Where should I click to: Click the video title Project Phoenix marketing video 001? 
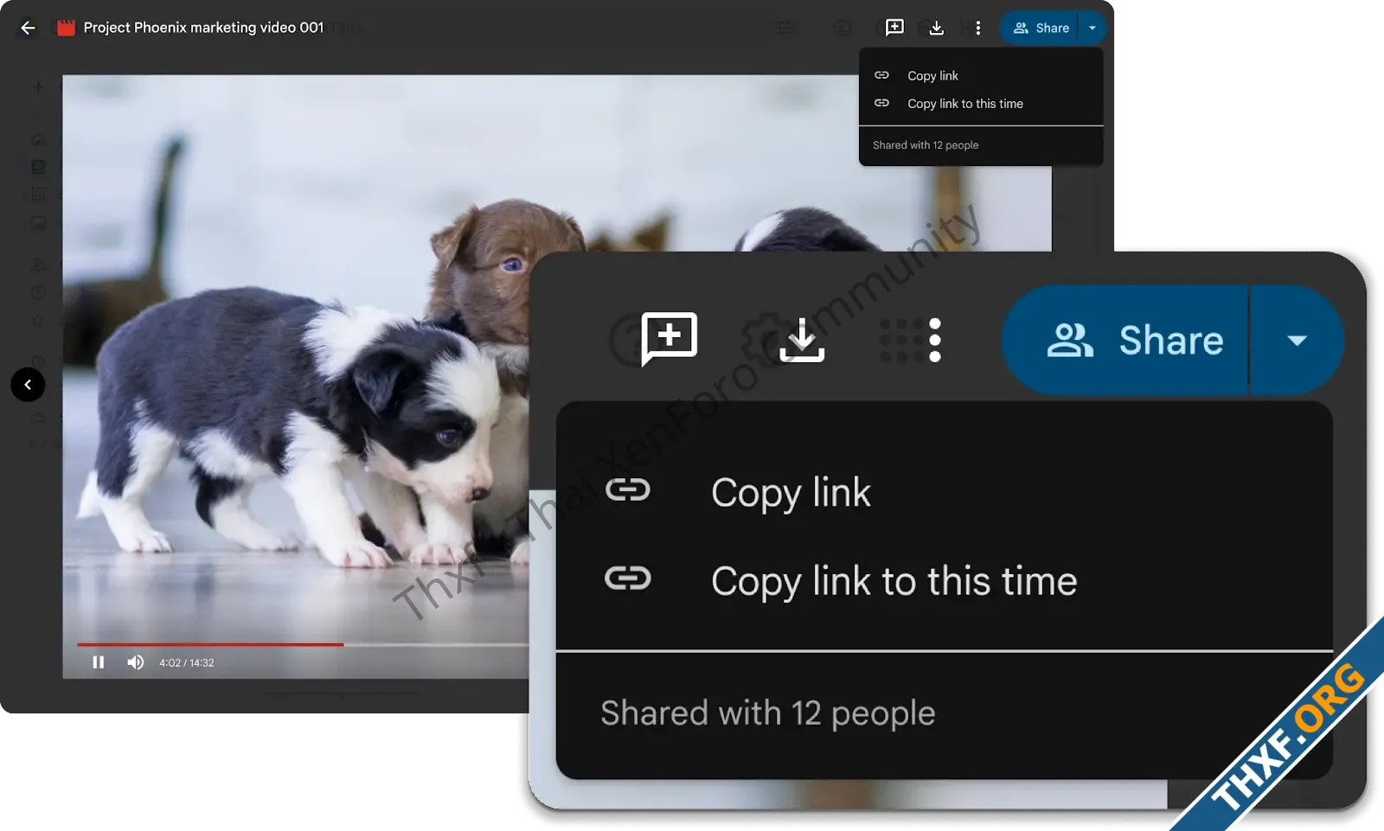click(203, 28)
